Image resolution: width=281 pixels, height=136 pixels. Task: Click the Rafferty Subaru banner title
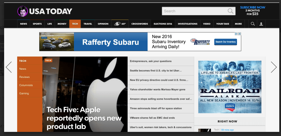point(110,42)
